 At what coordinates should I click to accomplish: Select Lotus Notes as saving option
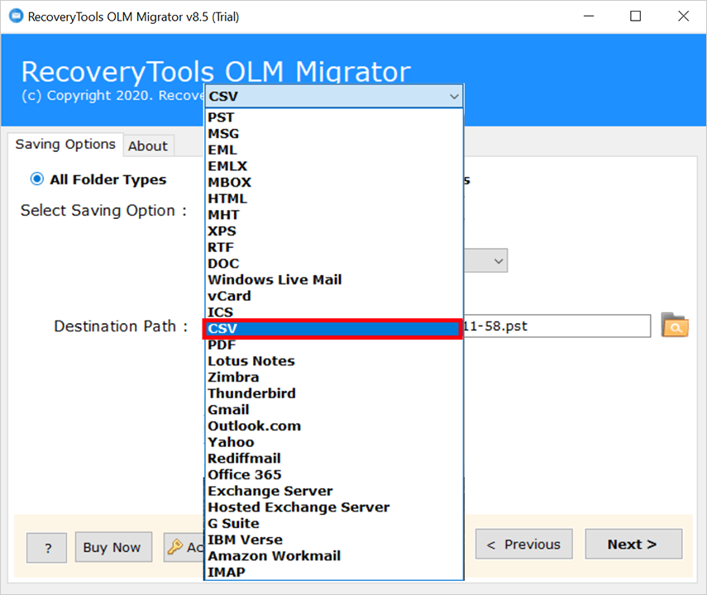(334, 361)
